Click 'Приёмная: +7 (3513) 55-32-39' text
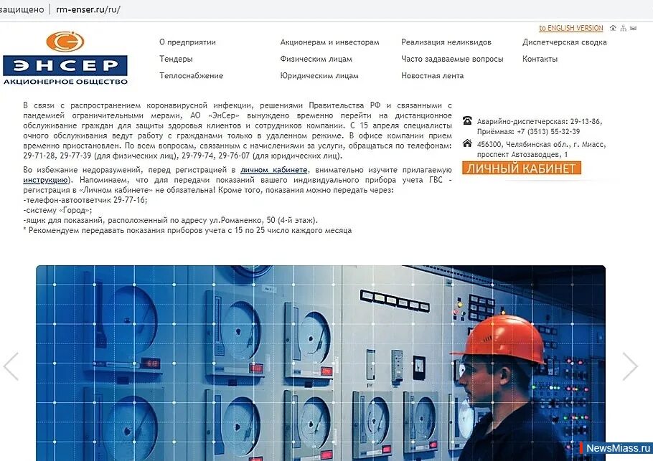This screenshot has width=653, height=461. [x=528, y=131]
